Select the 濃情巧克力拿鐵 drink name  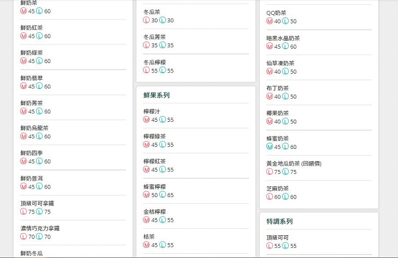tap(40, 228)
